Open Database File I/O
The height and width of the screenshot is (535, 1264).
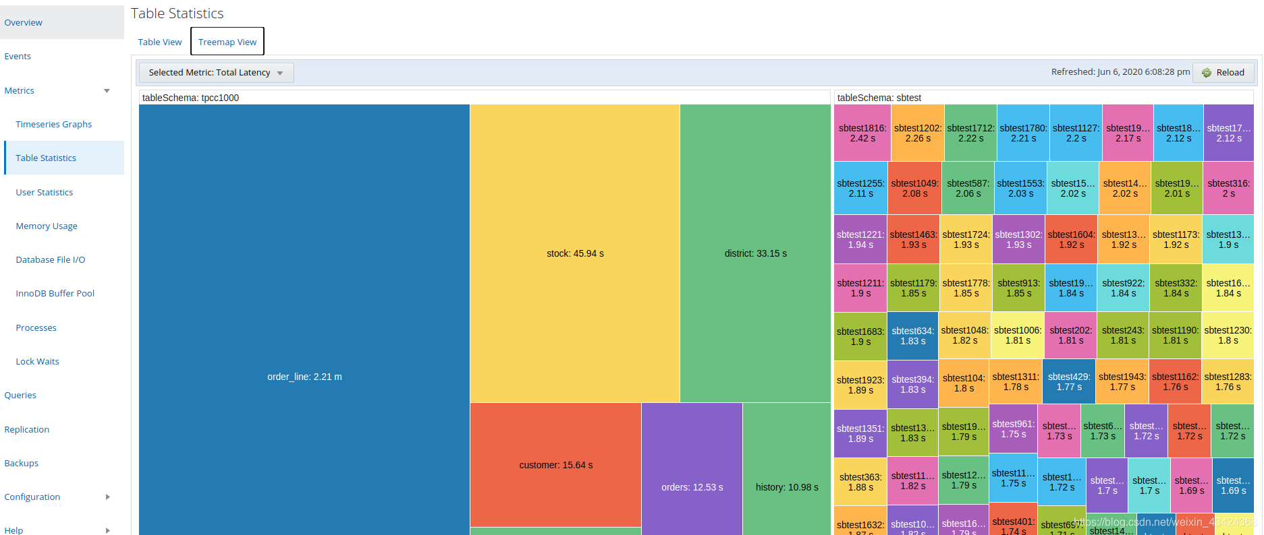51,260
